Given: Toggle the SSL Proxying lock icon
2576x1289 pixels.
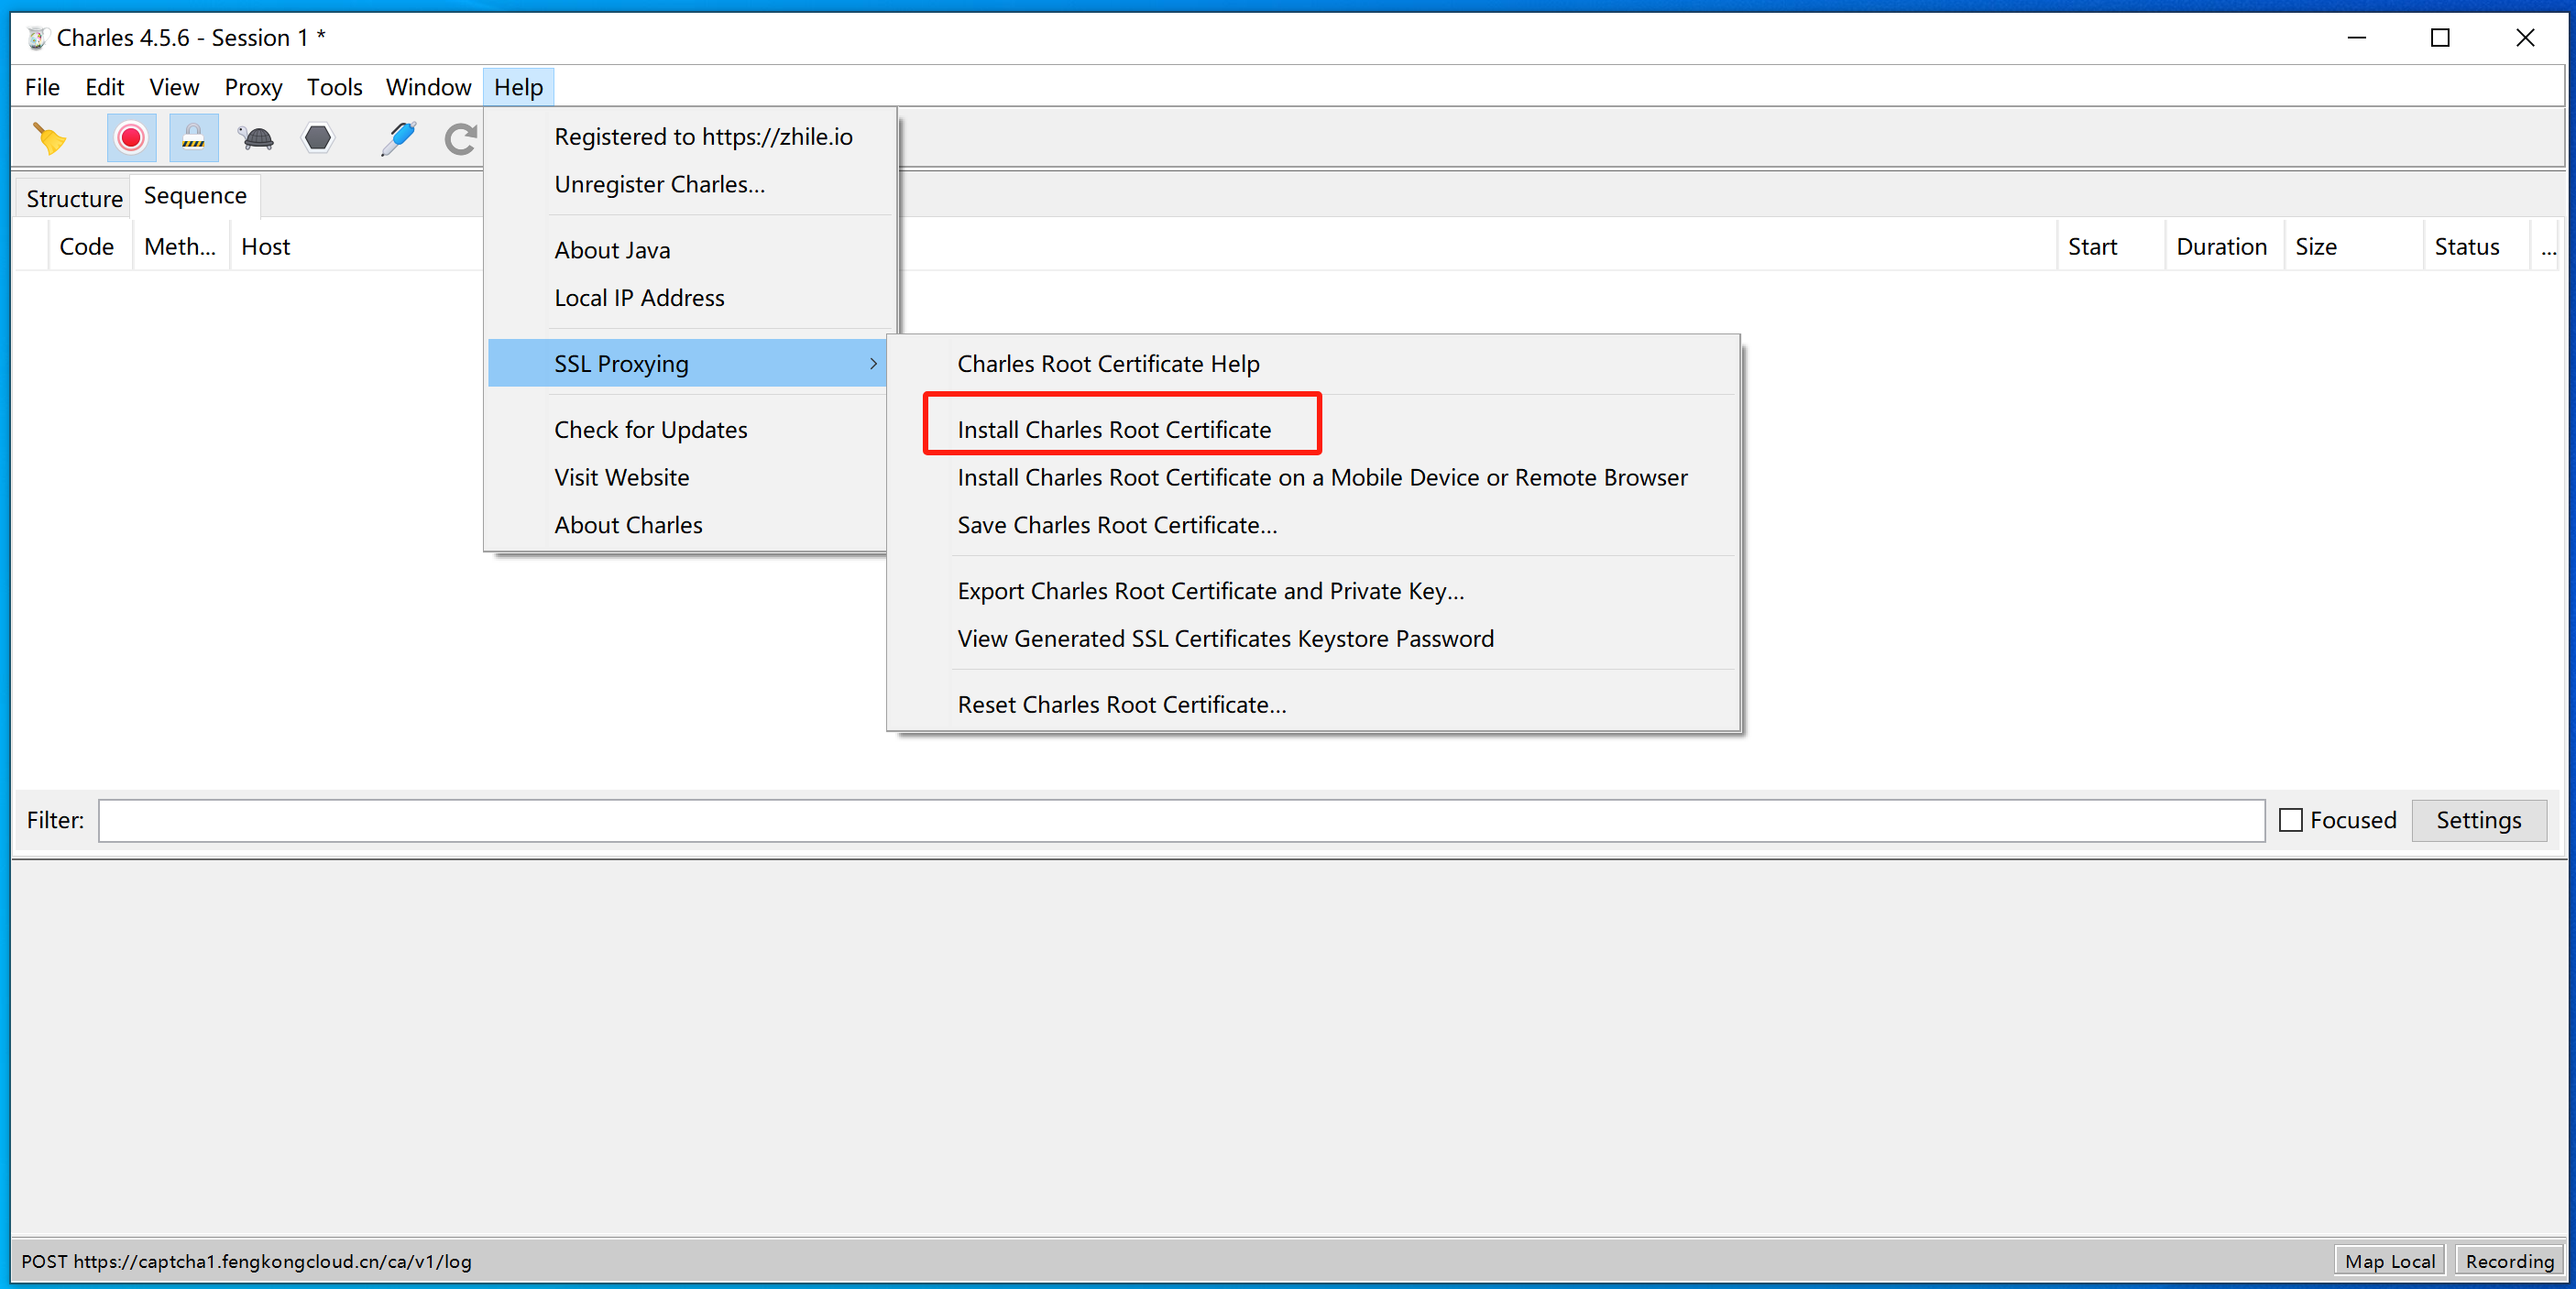Looking at the screenshot, I should pos(193,138).
